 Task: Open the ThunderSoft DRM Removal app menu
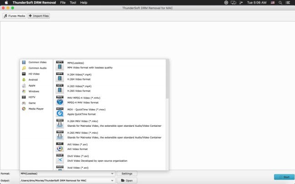click(34, 3)
